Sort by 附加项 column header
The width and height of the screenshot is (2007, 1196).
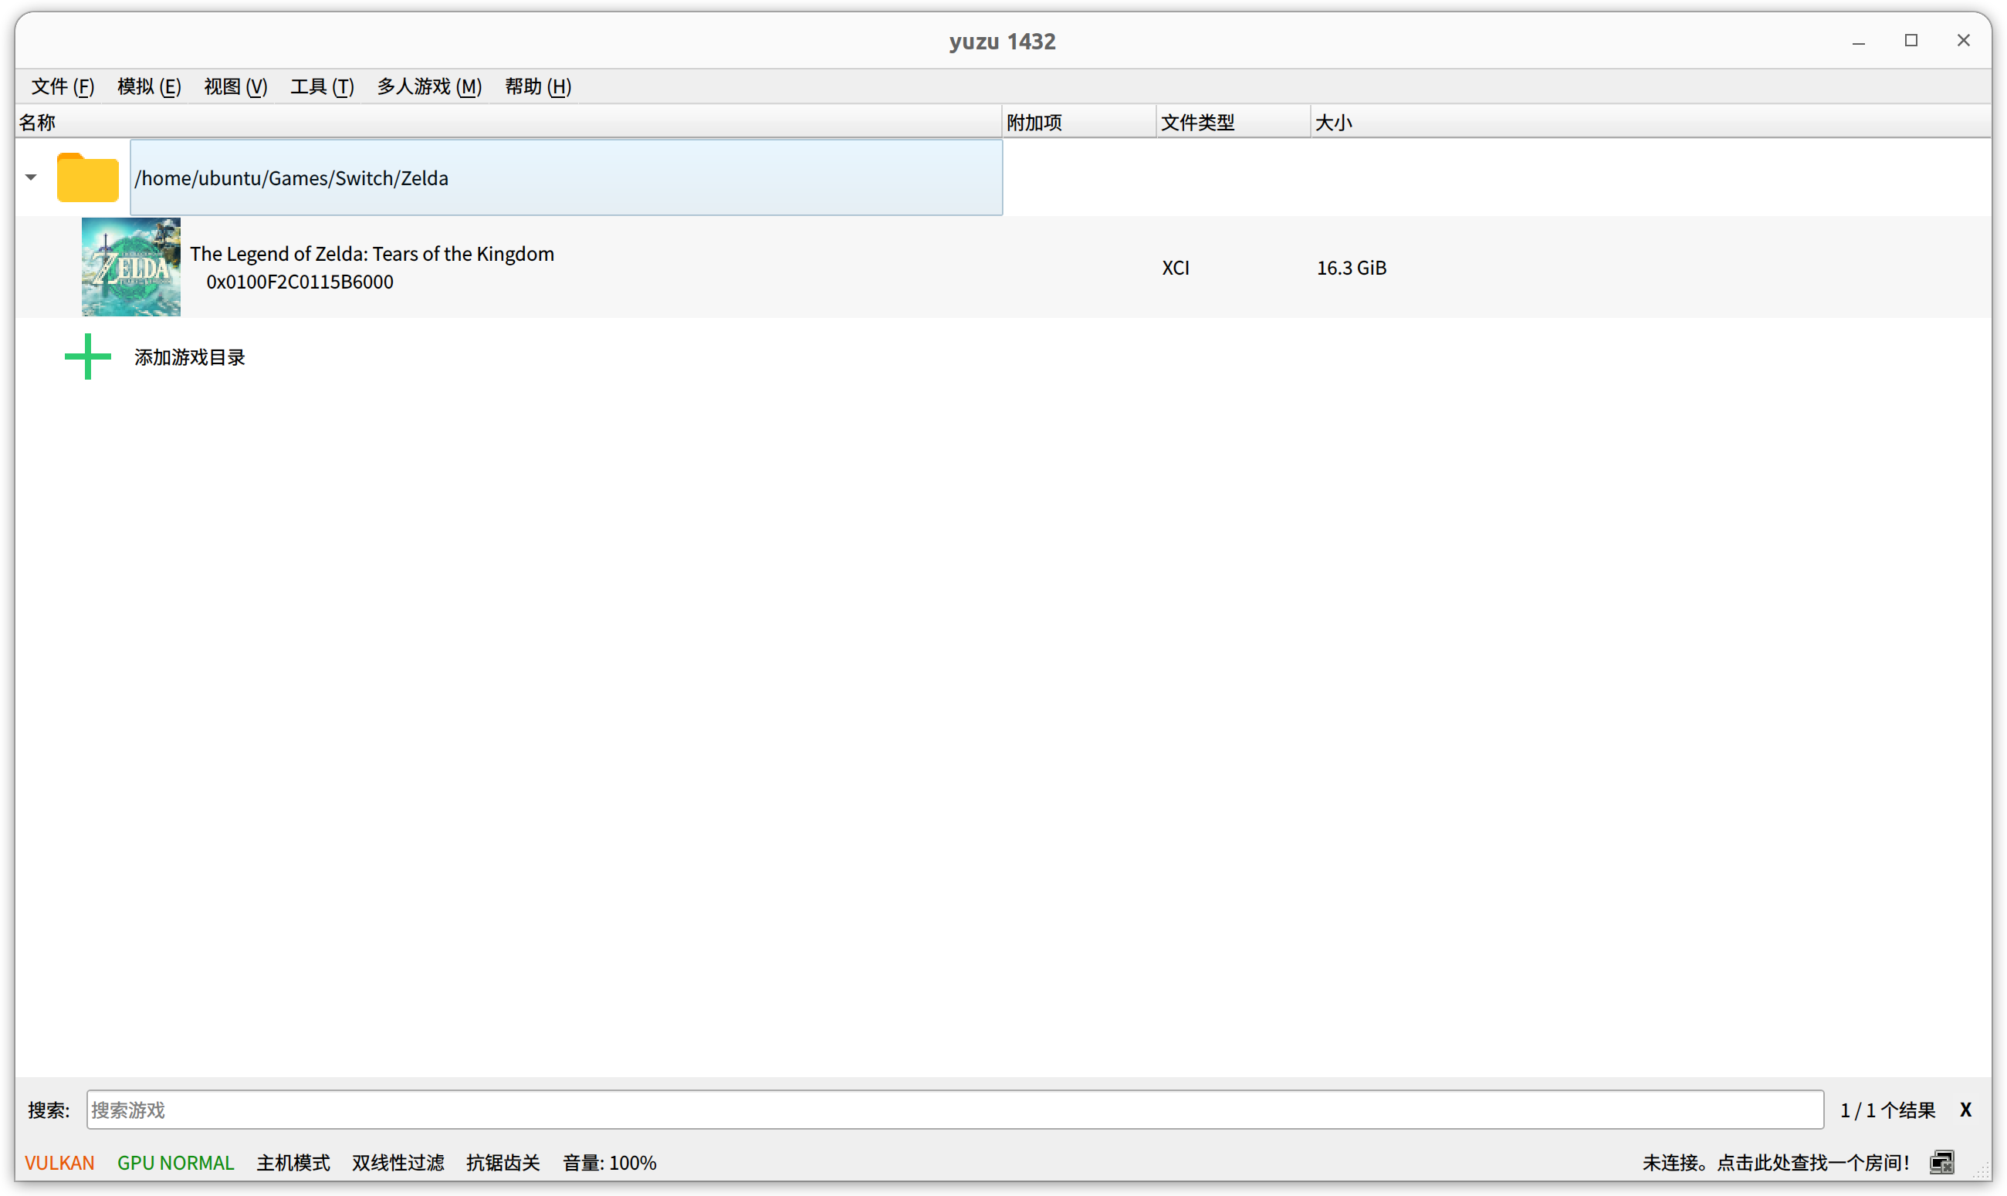click(1078, 123)
